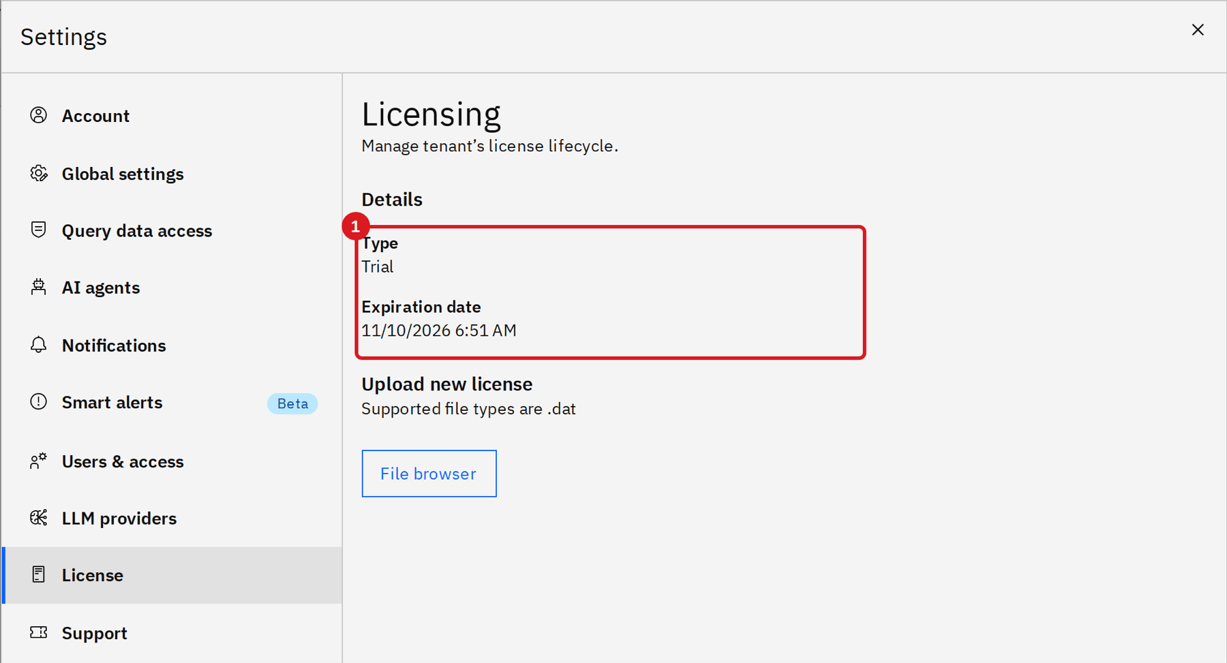Image resolution: width=1227 pixels, height=663 pixels.
Task: Click the Smart alerts warning icon
Action: [x=39, y=401]
